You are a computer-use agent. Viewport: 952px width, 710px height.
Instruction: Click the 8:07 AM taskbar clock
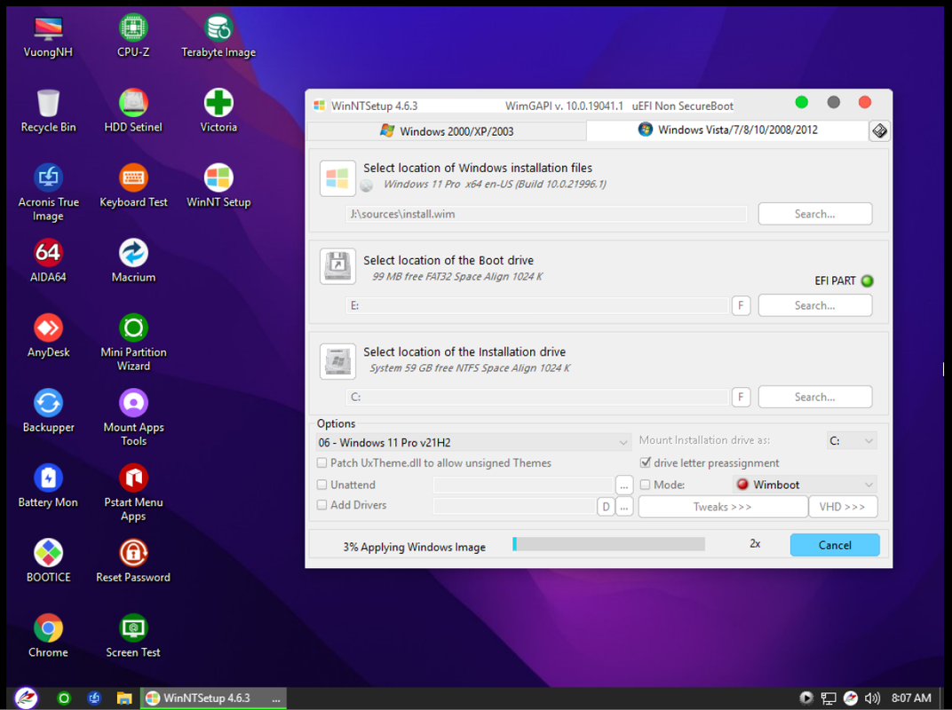(911, 698)
